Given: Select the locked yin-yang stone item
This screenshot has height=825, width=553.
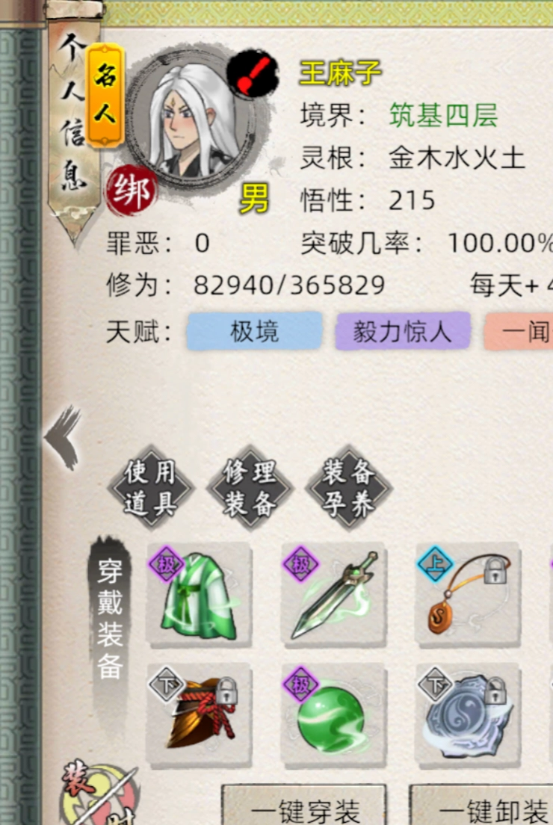Looking at the screenshot, I should click(x=469, y=714).
